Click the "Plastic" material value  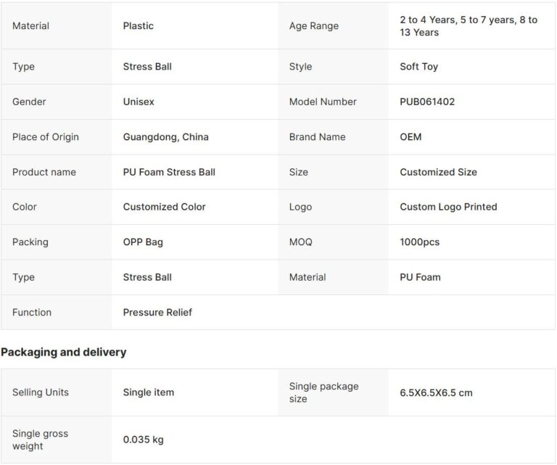click(x=139, y=26)
